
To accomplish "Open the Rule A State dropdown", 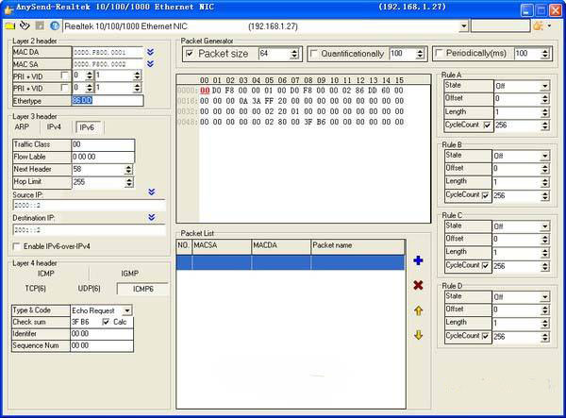I will click(x=544, y=86).
